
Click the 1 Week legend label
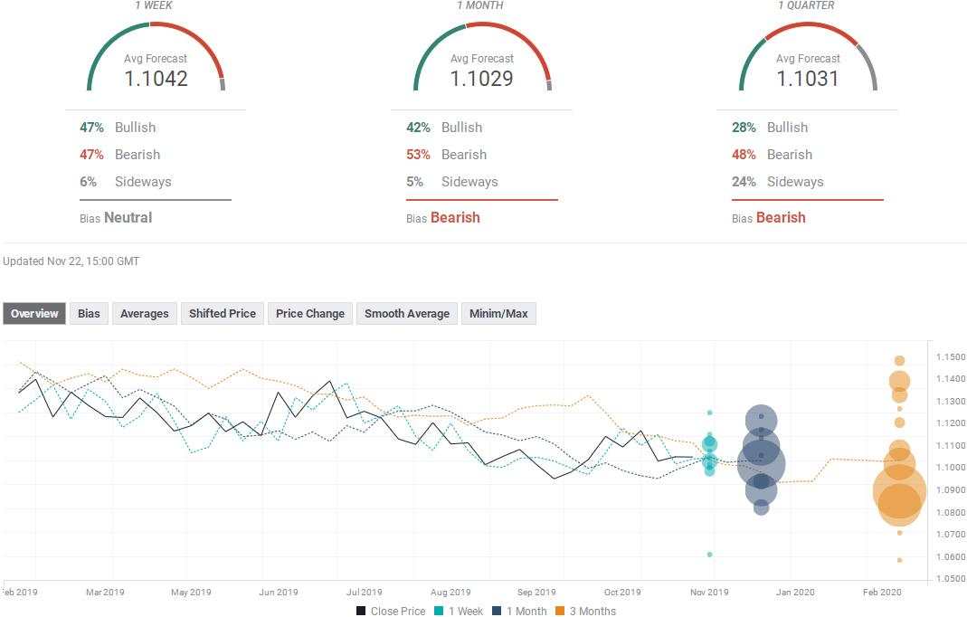pyautogui.click(x=466, y=611)
